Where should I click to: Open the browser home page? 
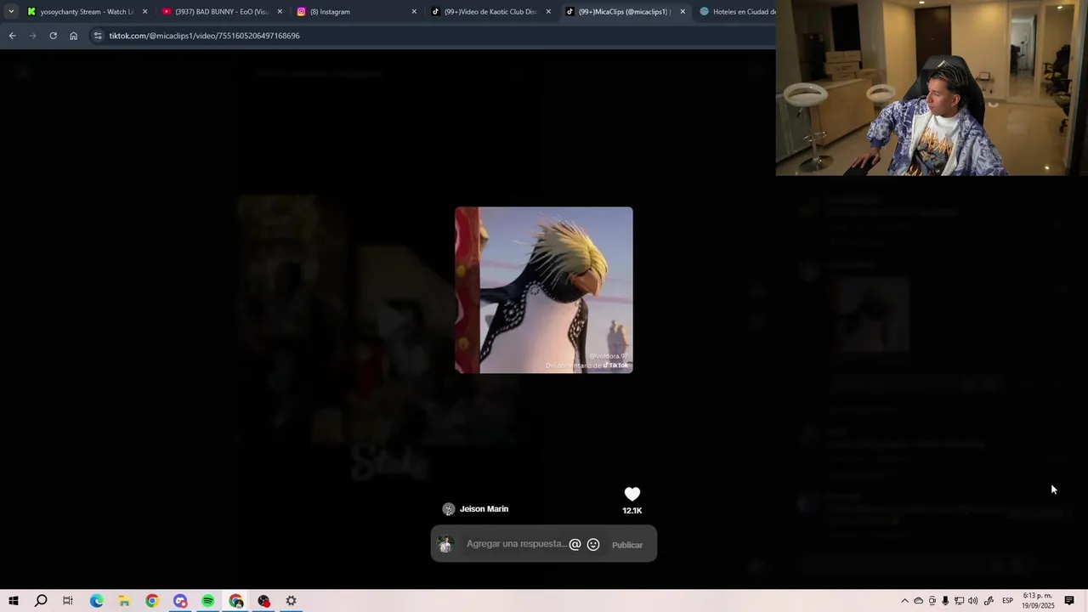[73, 36]
